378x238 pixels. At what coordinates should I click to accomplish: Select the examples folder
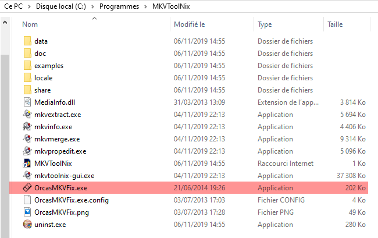pos(27,66)
